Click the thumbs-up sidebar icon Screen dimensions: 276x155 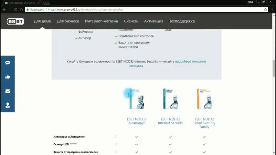coord(7,77)
